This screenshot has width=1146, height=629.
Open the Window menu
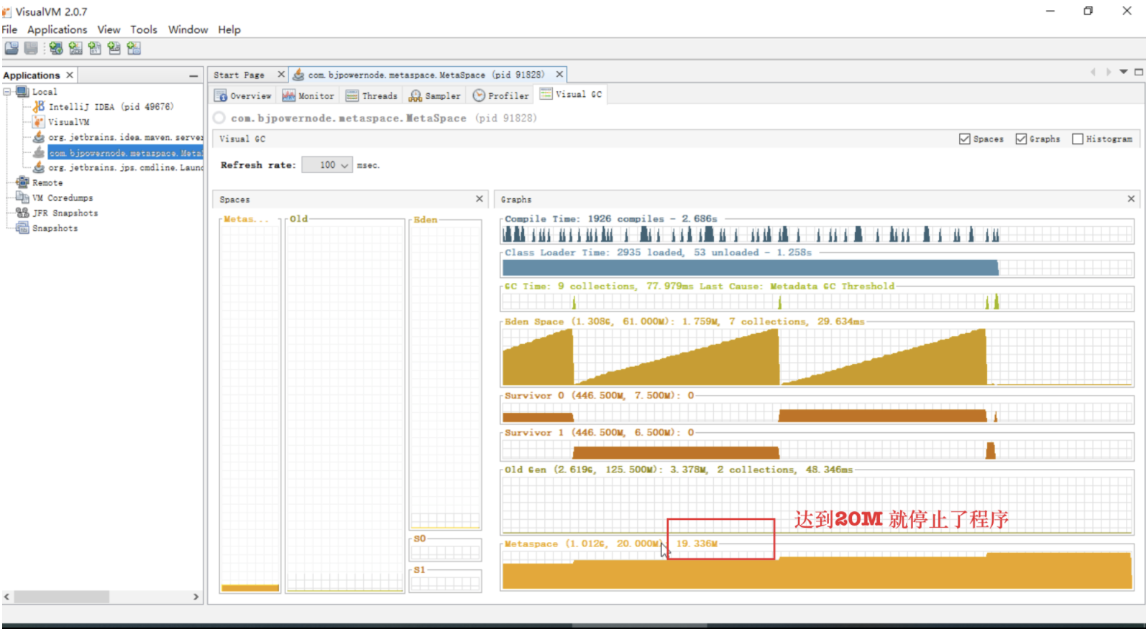click(188, 29)
